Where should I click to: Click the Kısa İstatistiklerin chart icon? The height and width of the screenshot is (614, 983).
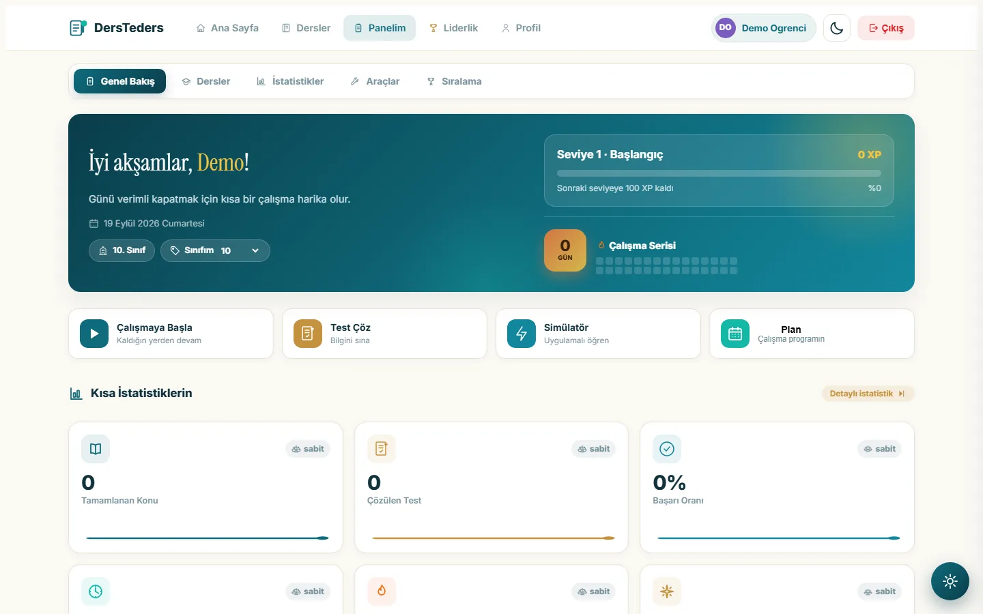coord(76,394)
